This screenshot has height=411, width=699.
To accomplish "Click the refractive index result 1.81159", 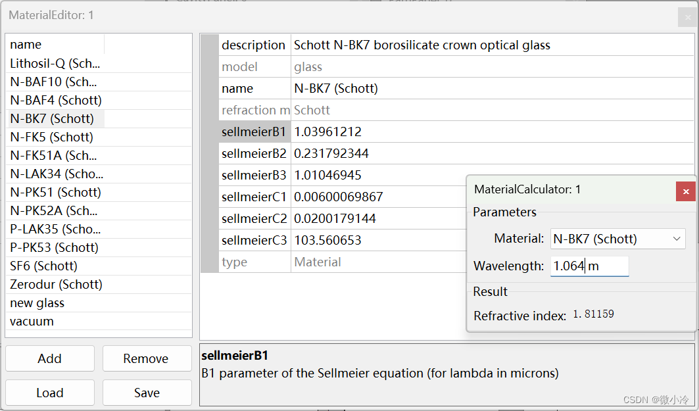I will coord(593,314).
